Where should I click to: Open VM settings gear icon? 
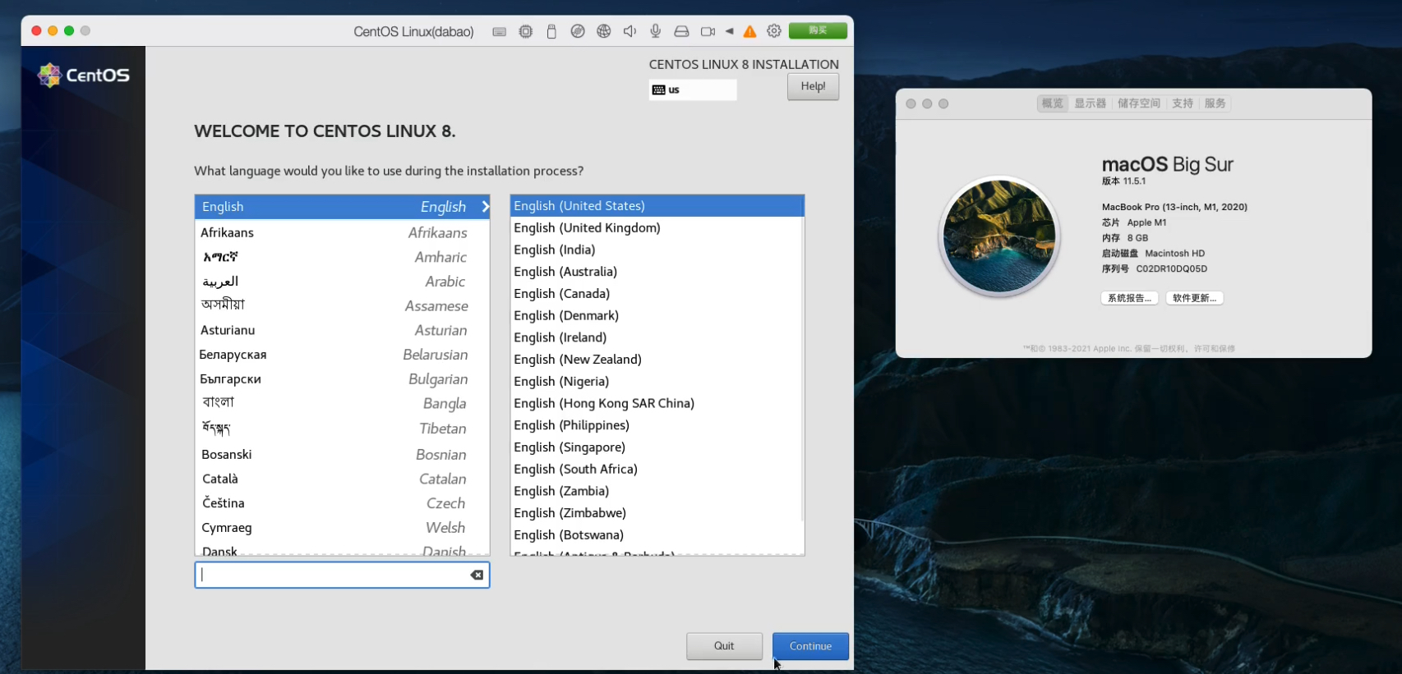774,31
